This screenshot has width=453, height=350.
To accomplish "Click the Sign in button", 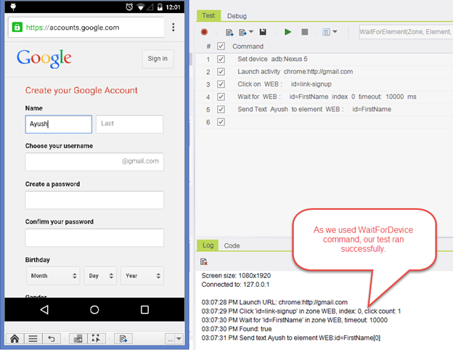I will click(158, 59).
